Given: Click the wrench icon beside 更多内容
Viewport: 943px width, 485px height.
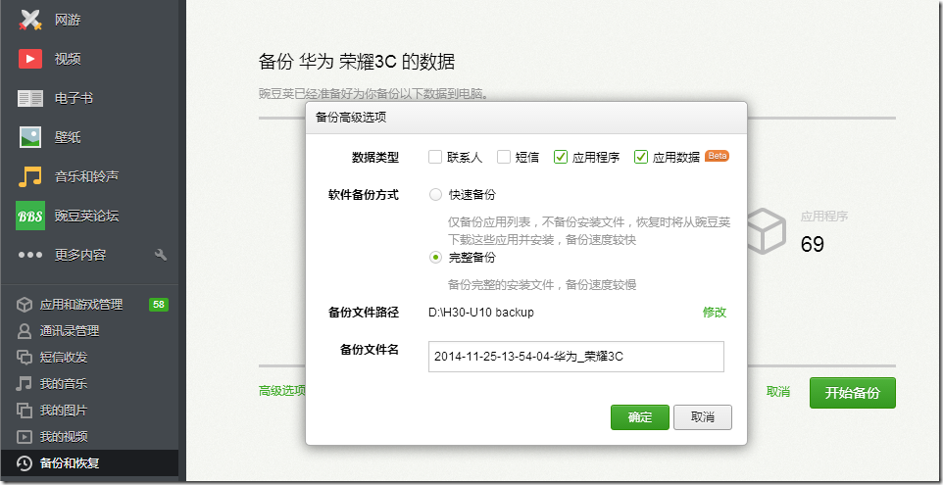Looking at the screenshot, I should [161, 255].
